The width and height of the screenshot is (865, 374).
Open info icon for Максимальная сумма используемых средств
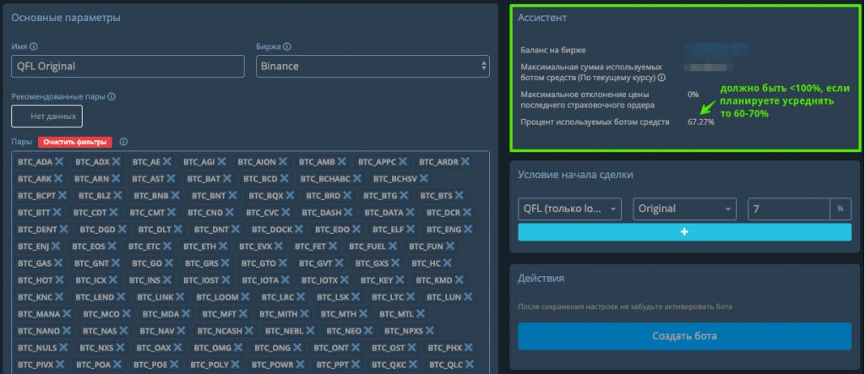point(661,78)
